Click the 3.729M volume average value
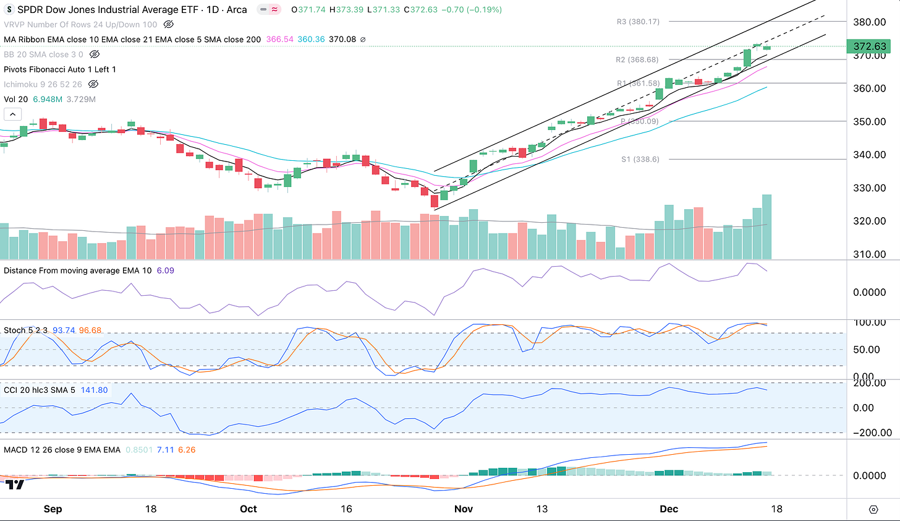900x521 pixels. click(81, 99)
